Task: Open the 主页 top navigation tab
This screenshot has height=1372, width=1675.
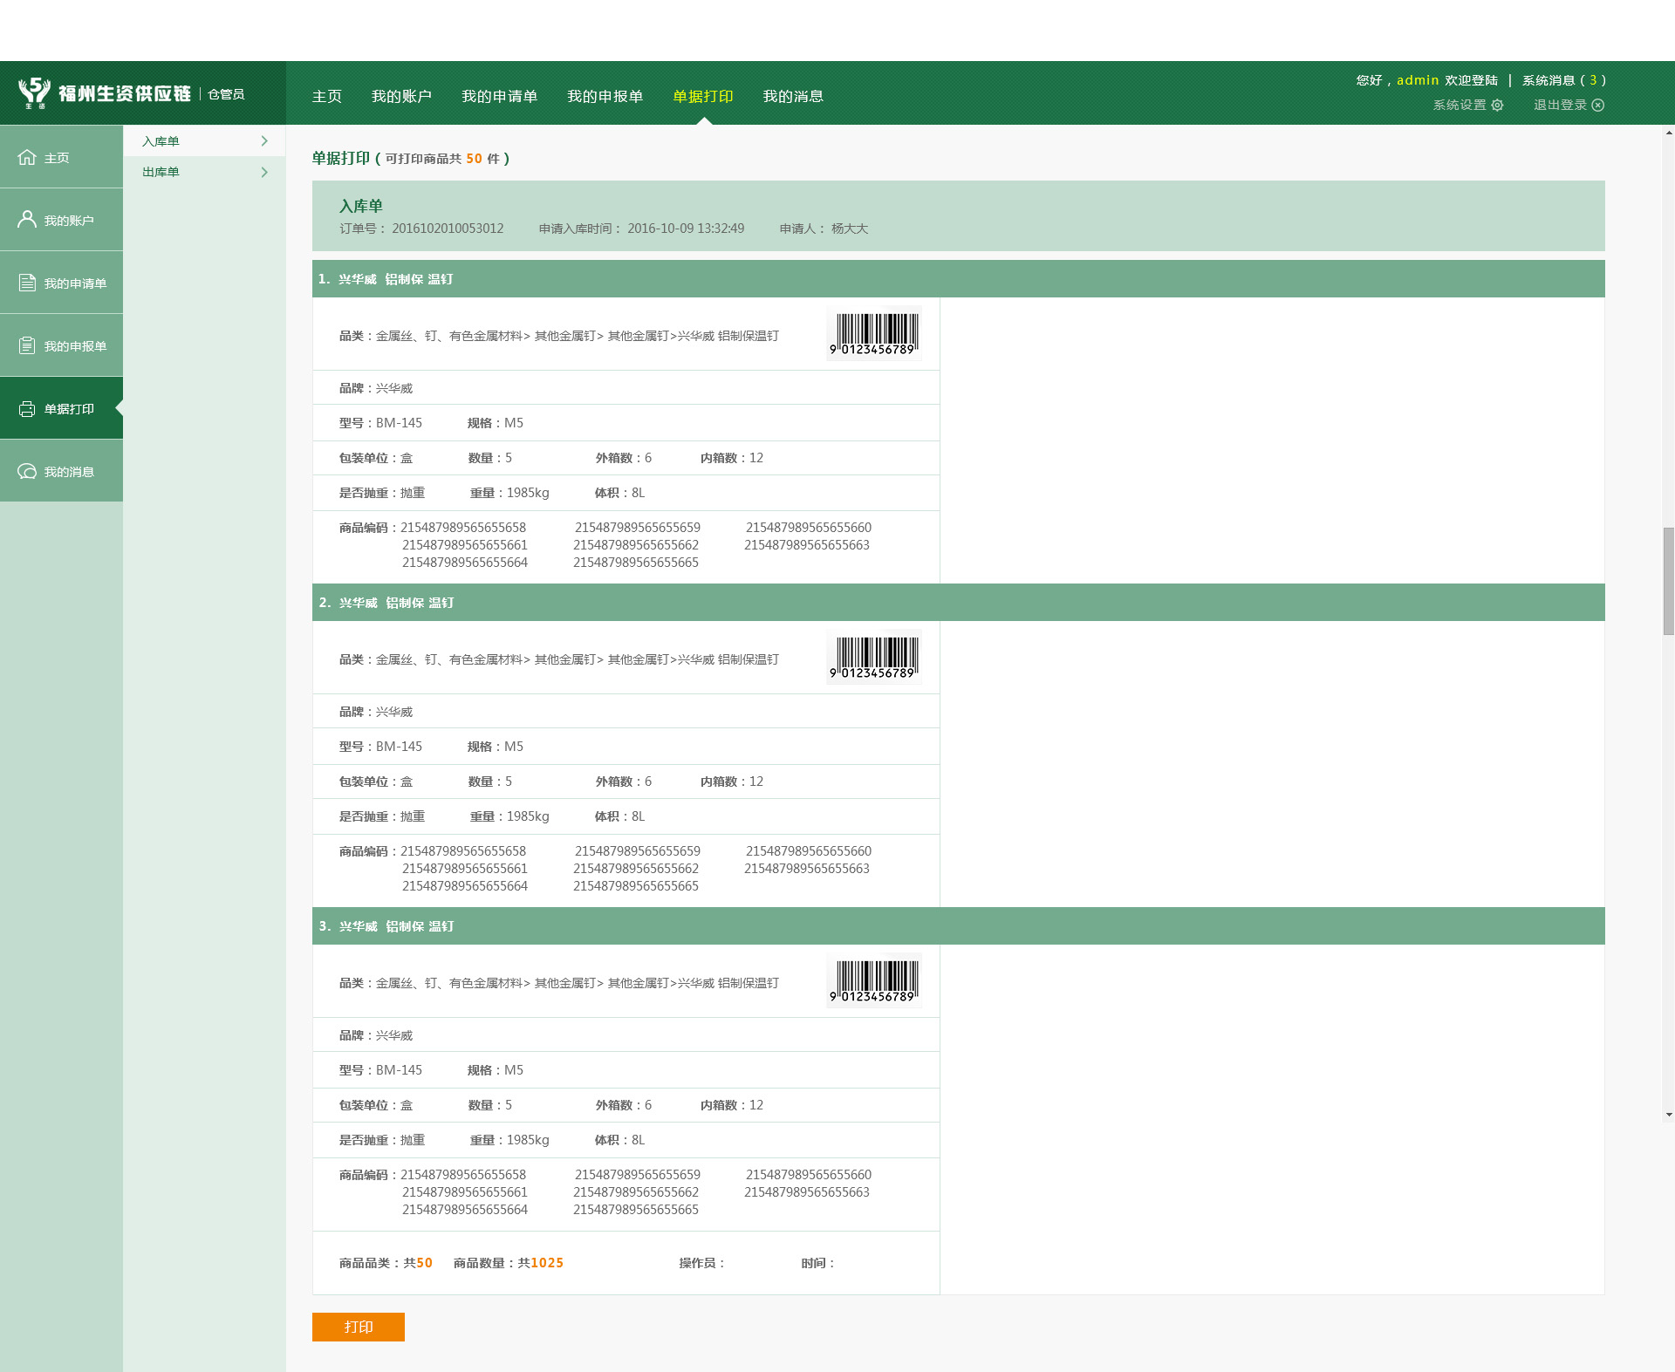Action: pos(327,96)
